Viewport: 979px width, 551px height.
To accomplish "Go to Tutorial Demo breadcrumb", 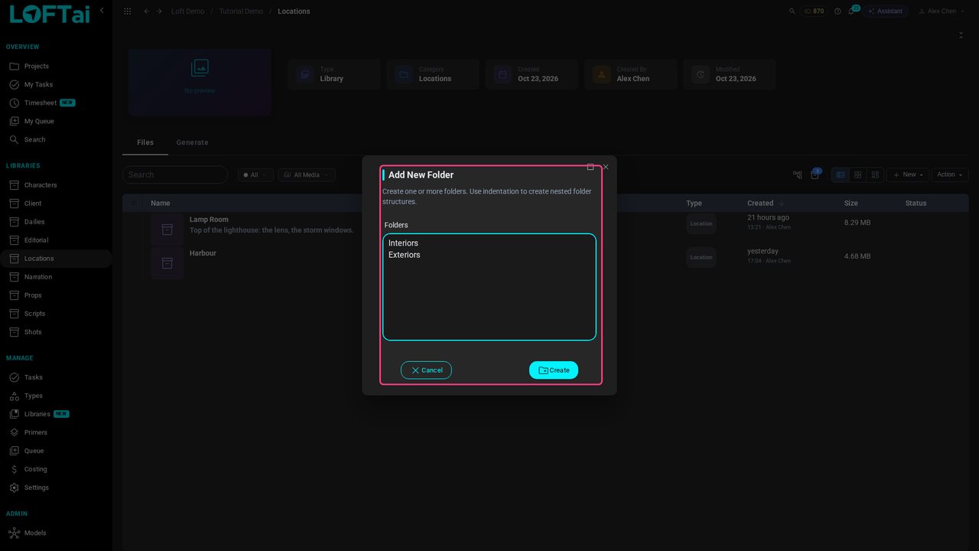I will click(x=241, y=11).
